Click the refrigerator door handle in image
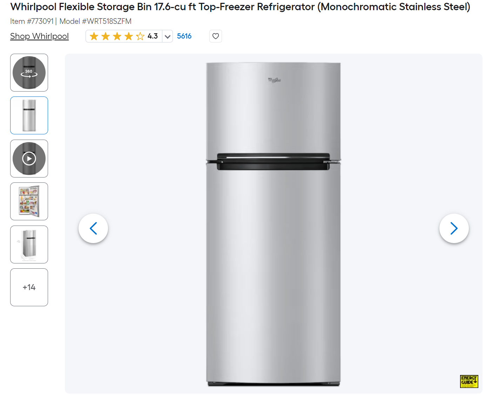 273,162
